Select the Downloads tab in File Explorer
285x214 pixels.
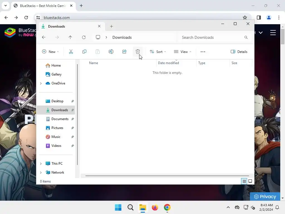pos(71,26)
